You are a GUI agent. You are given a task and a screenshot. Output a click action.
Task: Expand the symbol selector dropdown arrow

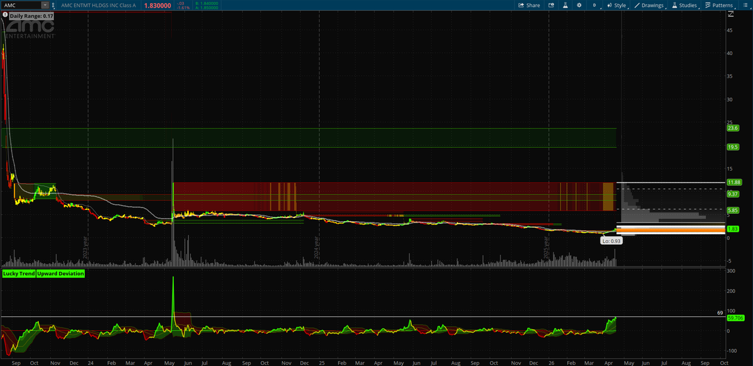[x=45, y=5]
